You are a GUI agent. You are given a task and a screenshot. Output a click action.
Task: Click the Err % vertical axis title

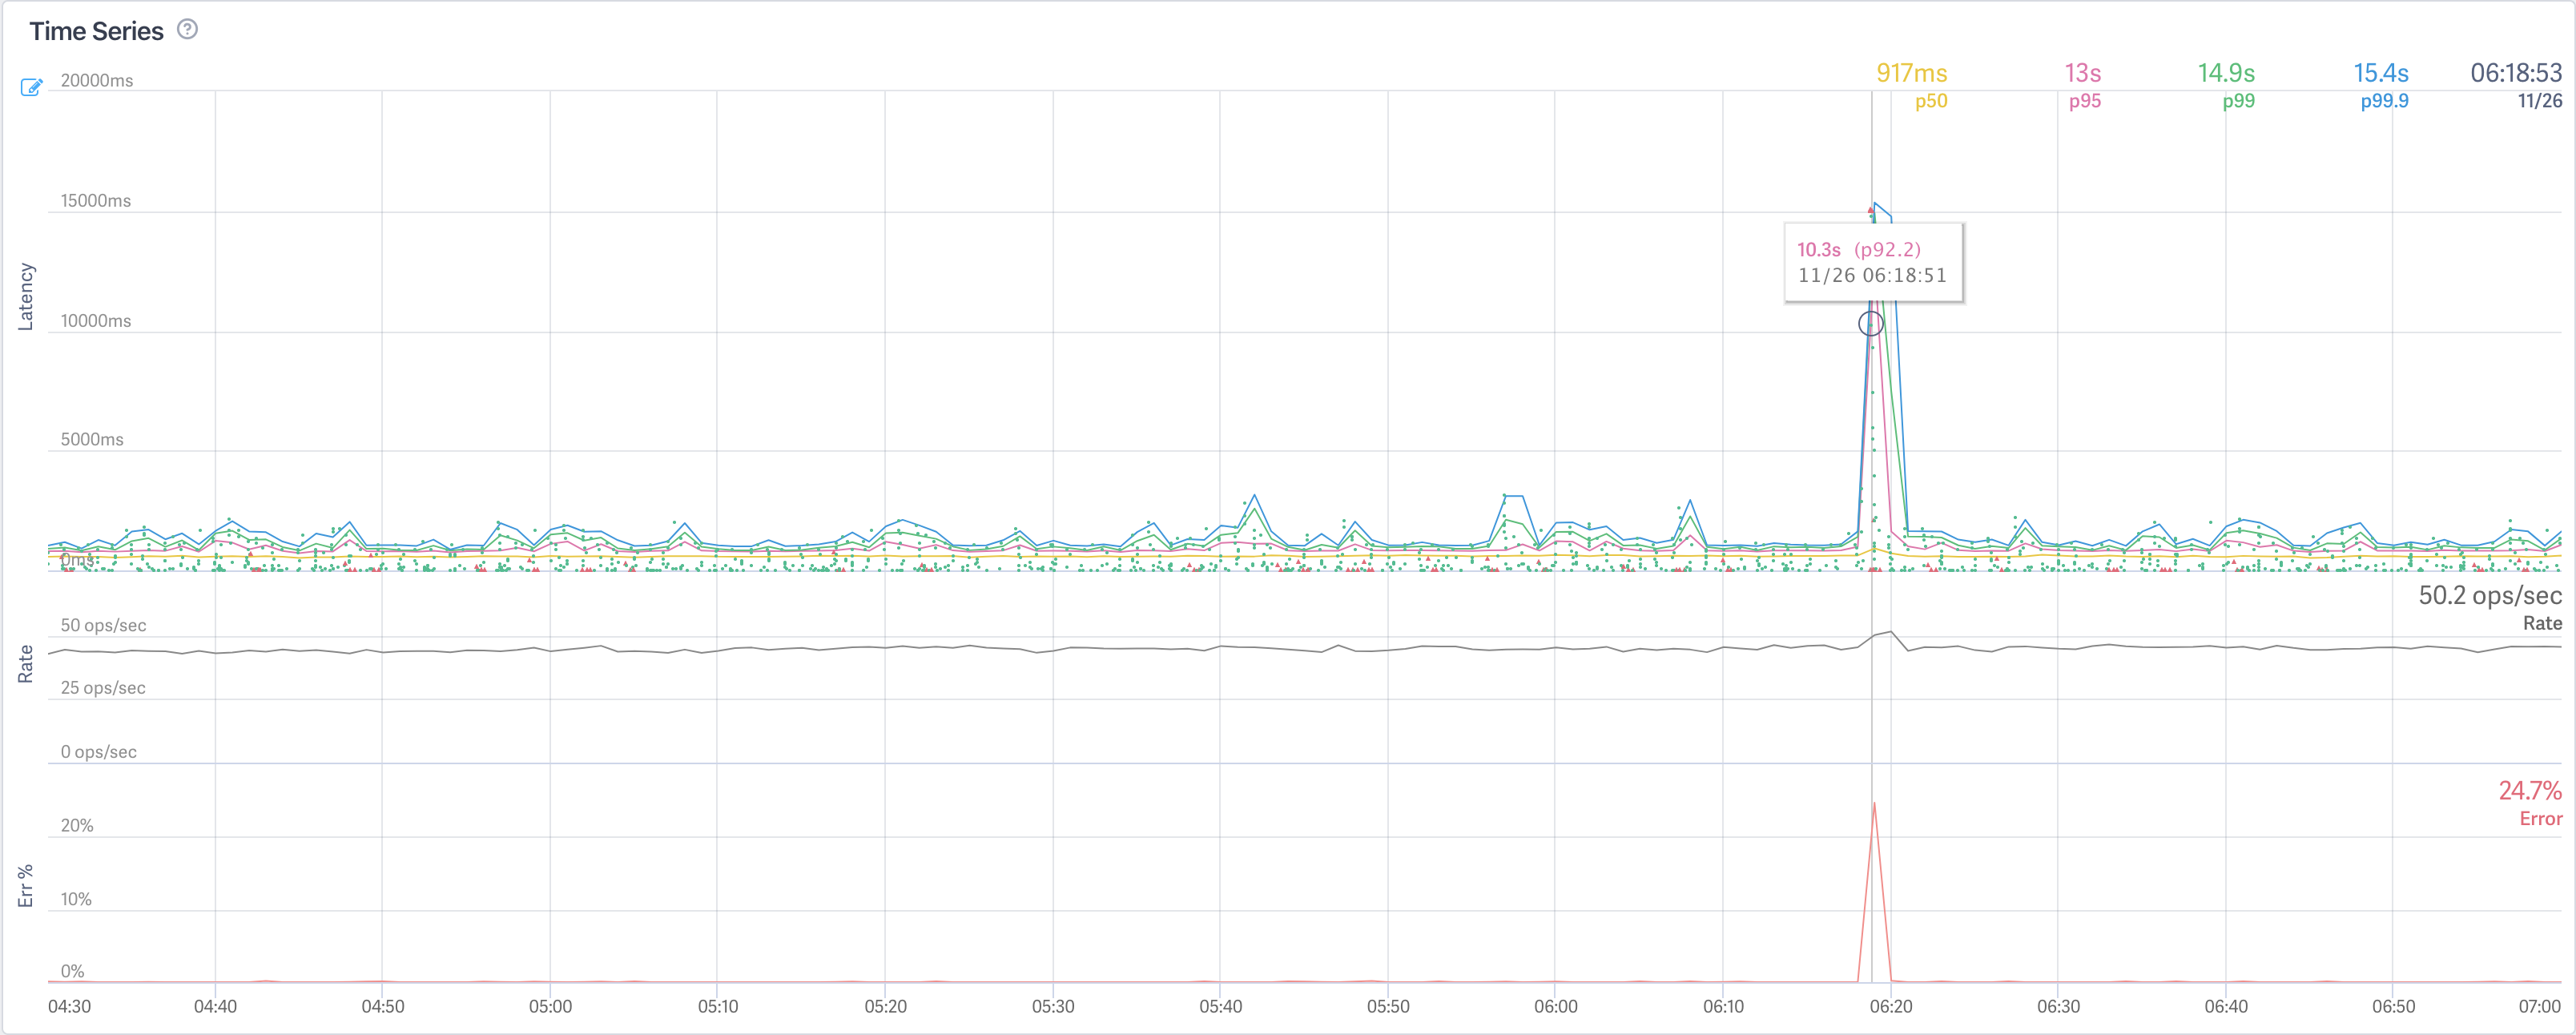(x=26, y=886)
